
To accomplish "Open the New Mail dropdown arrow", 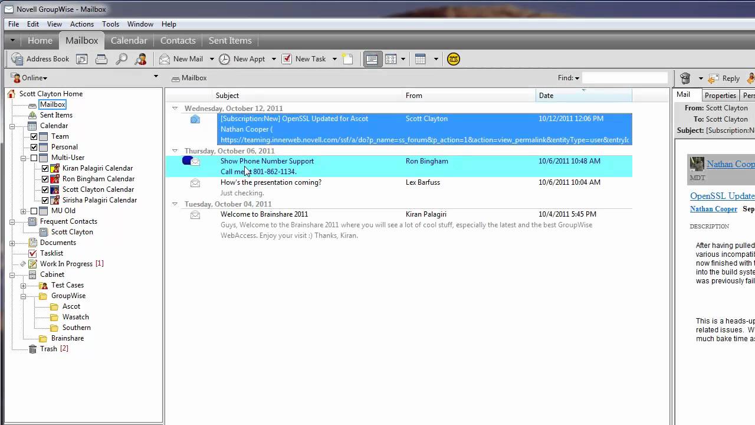I will coord(212,59).
